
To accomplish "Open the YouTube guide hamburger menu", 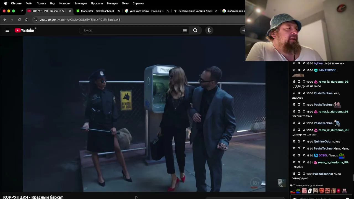I will [x=7, y=30].
